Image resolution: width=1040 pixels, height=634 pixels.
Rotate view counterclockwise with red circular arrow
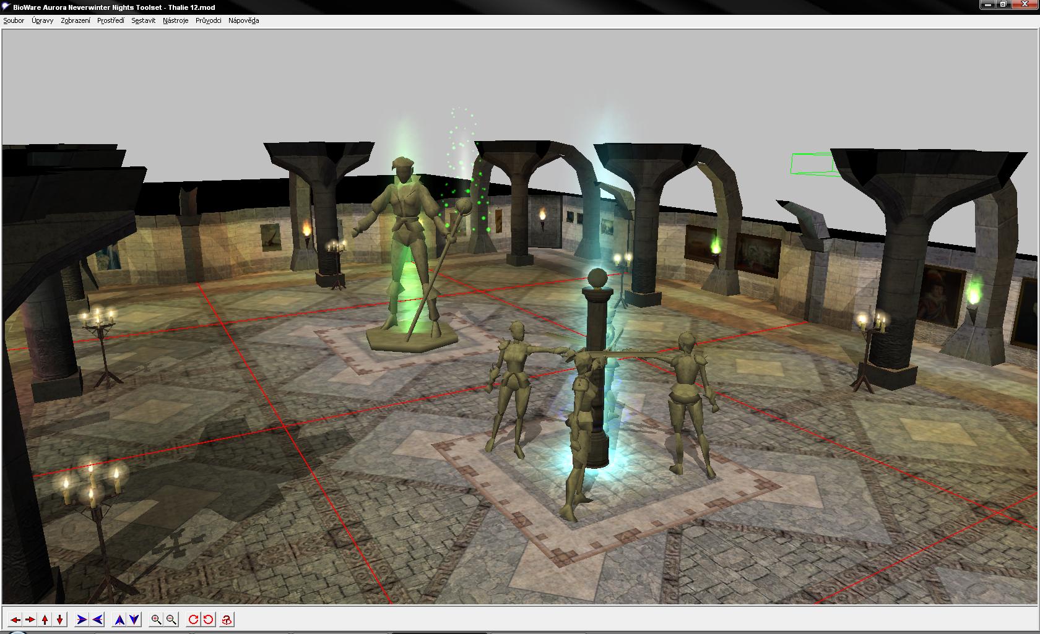(x=209, y=620)
